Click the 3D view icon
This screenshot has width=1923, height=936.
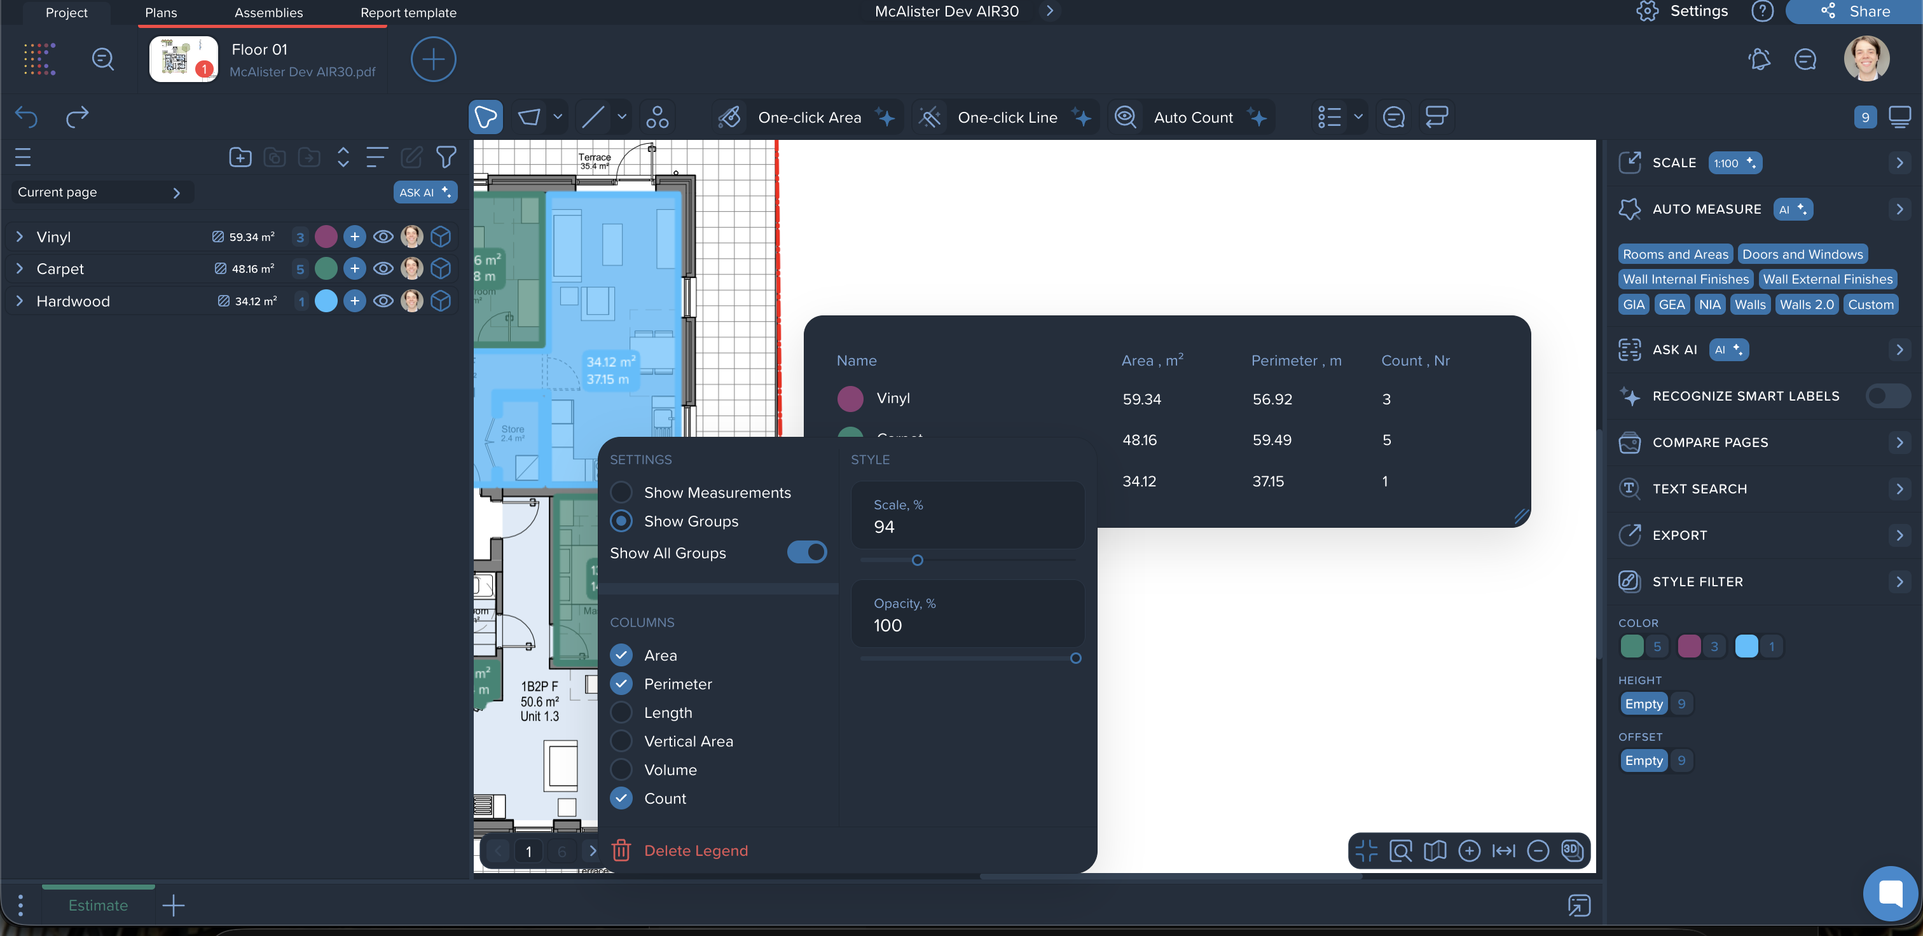coord(1572,850)
